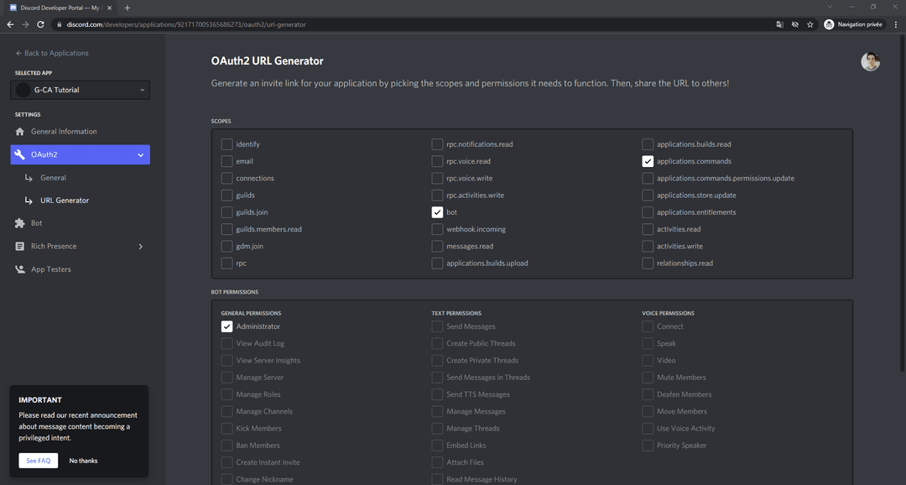Image resolution: width=906 pixels, height=485 pixels.
Task: Click the translate page icon
Action: click(x=779, y=24)
